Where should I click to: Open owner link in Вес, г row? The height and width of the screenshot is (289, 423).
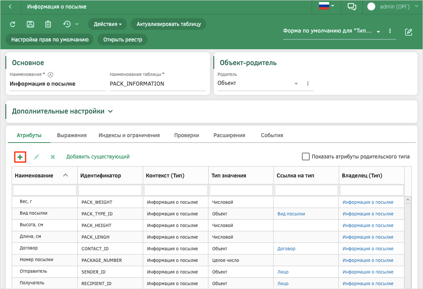(368, 202)
